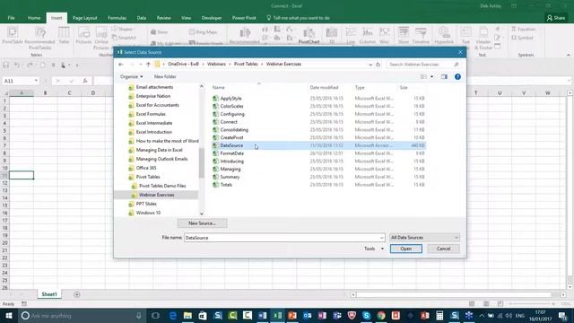Toggle the preview pane icon
The width and height of the screenshot is (574, 323).
(444, 77)
